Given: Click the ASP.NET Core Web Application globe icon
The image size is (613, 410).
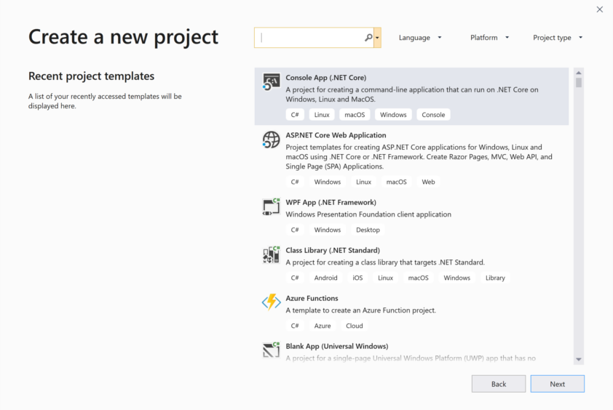Looking at the screenshot, I should [x=271, y=140].
